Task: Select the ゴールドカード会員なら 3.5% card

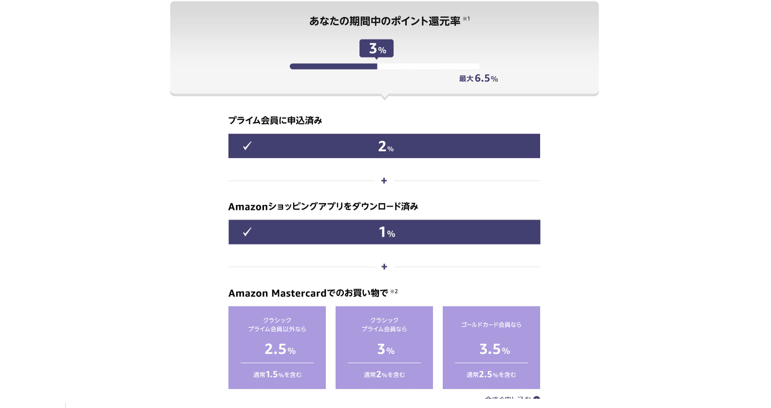Action: tap(491, 348)
